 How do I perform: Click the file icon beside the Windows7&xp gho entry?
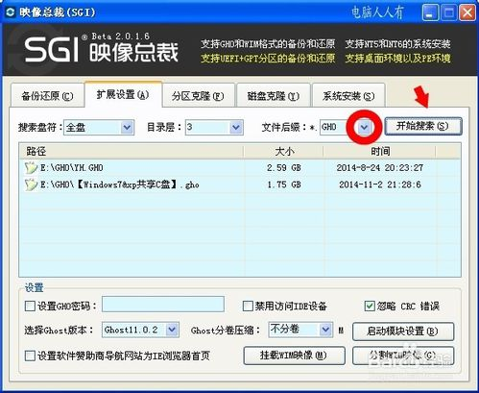(x=31, y=184)
